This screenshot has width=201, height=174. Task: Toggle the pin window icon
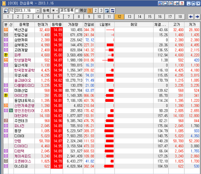click(176, 3)
